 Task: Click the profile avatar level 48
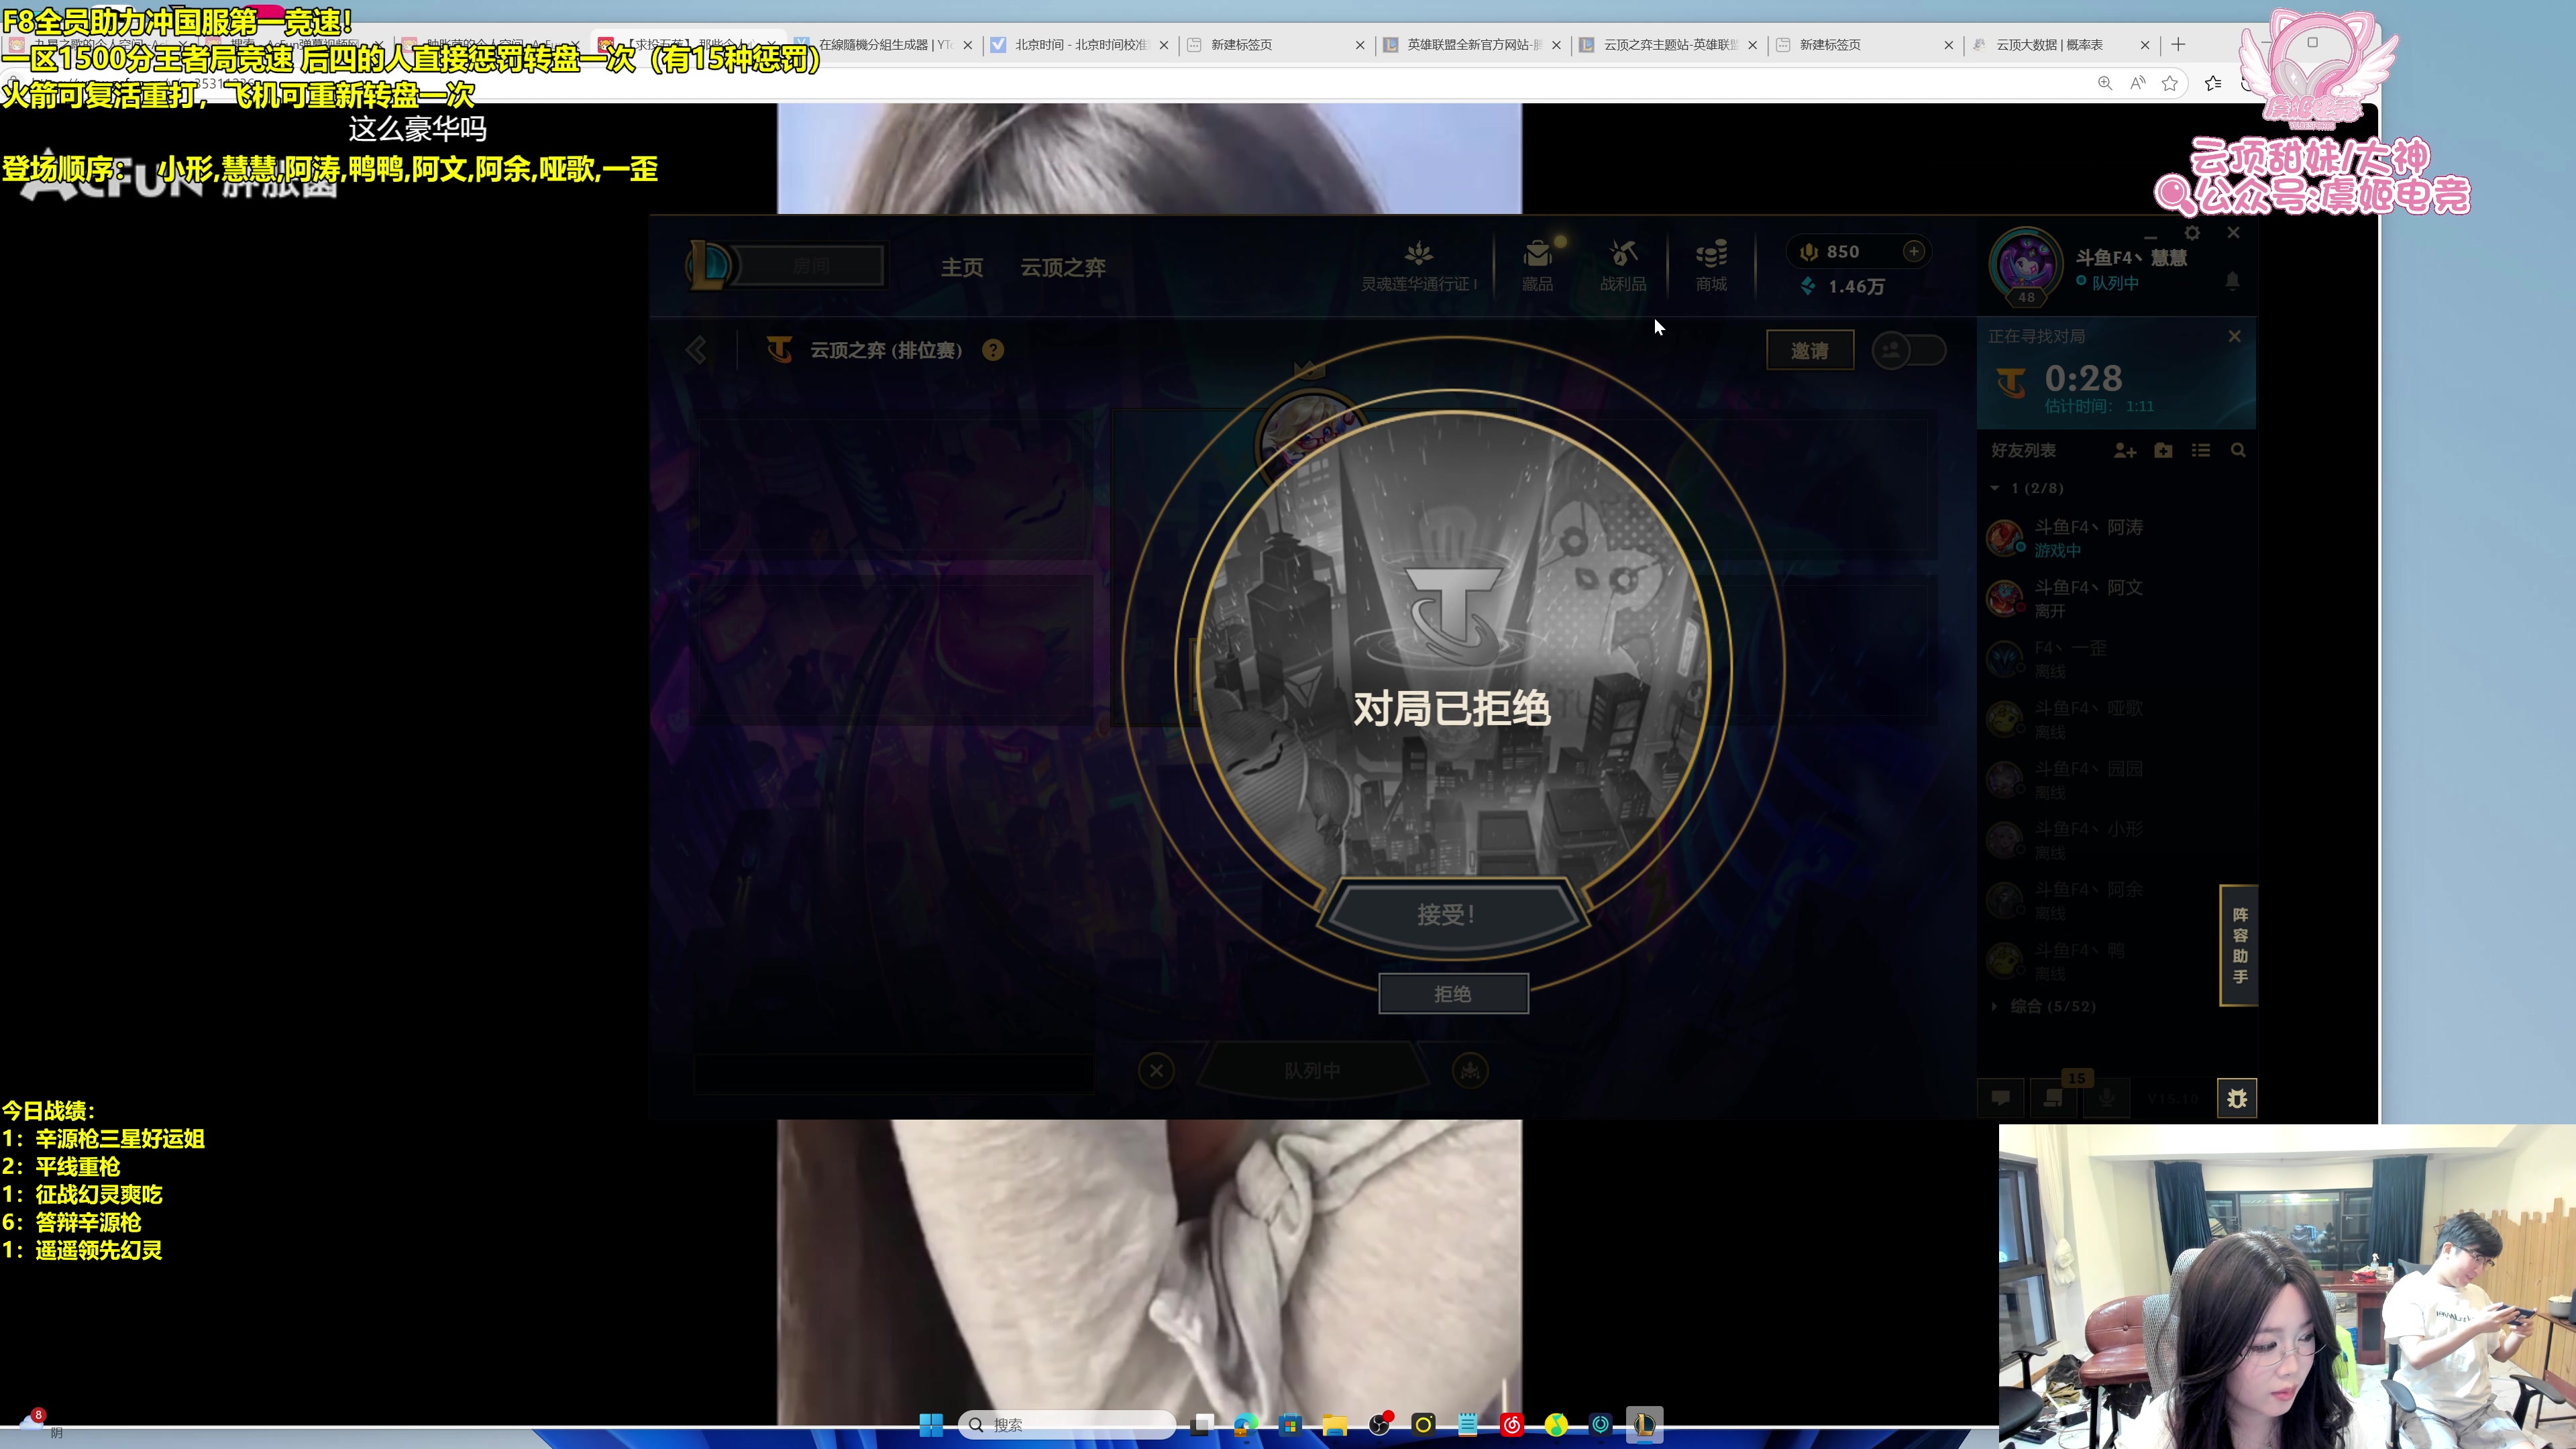tap(2025, 266)
